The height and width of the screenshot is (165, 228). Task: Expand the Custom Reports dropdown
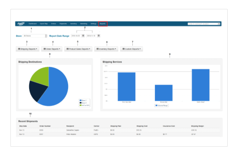click(x=132, y=49)
